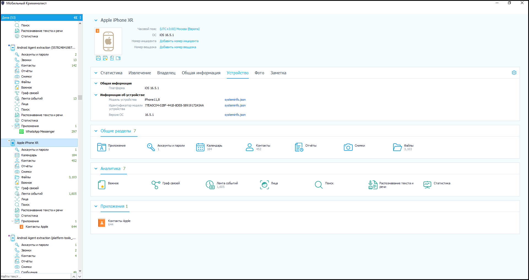The image size is (529, 280).
Task: Open the Лента событий card with 1,605 events
Action: tap(222, 185)
